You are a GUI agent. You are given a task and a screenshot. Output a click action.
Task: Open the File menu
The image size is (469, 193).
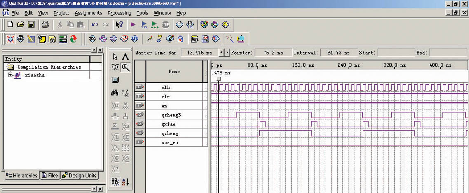point(15,13)
